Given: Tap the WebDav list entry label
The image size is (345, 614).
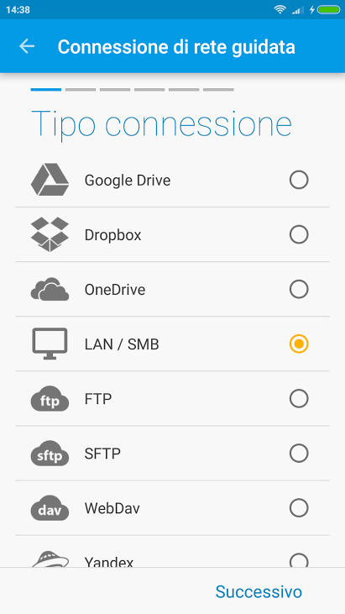Looking at the screenshot, I should click(112, 508).
